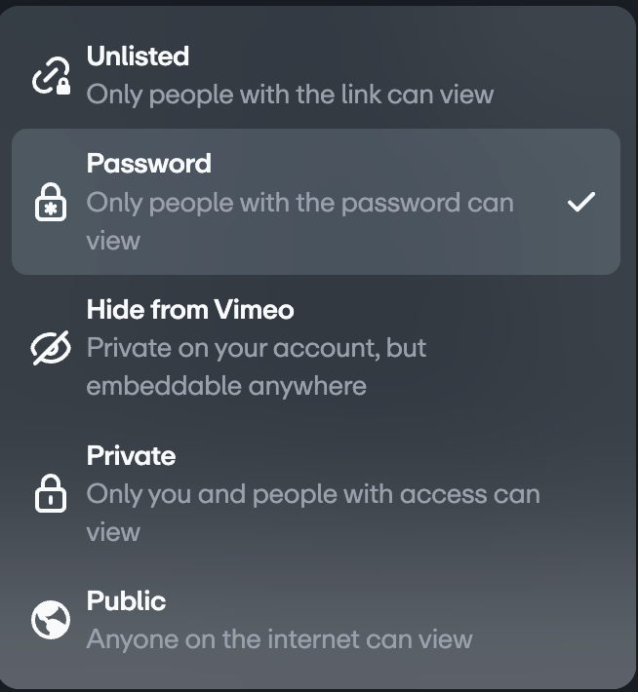Choose the Password privacy title
Screen dimensions: 638x692
(x=148, y=163)
